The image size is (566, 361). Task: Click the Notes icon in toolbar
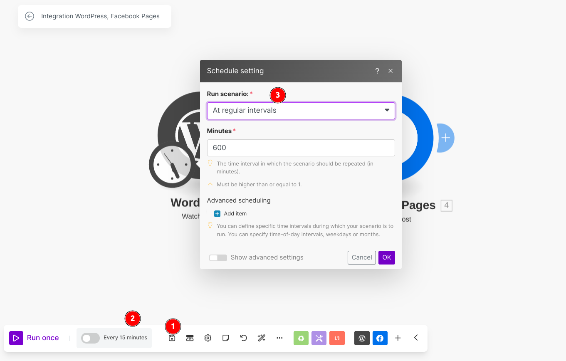tap(226, 338)
